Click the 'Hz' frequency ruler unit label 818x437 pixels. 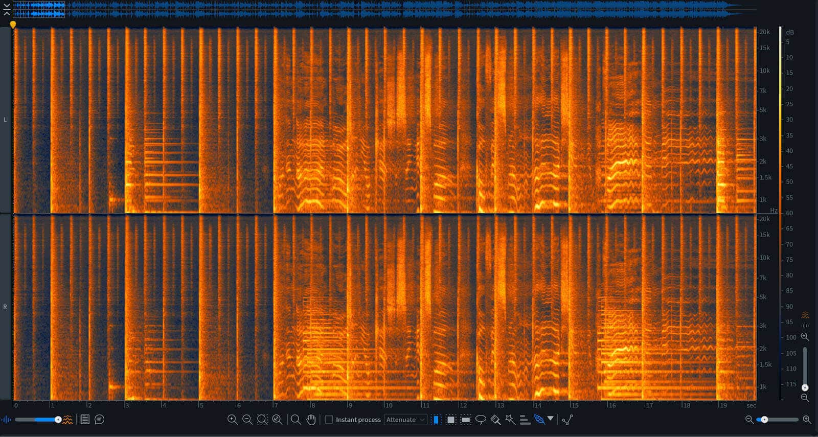tap(774, 211)
